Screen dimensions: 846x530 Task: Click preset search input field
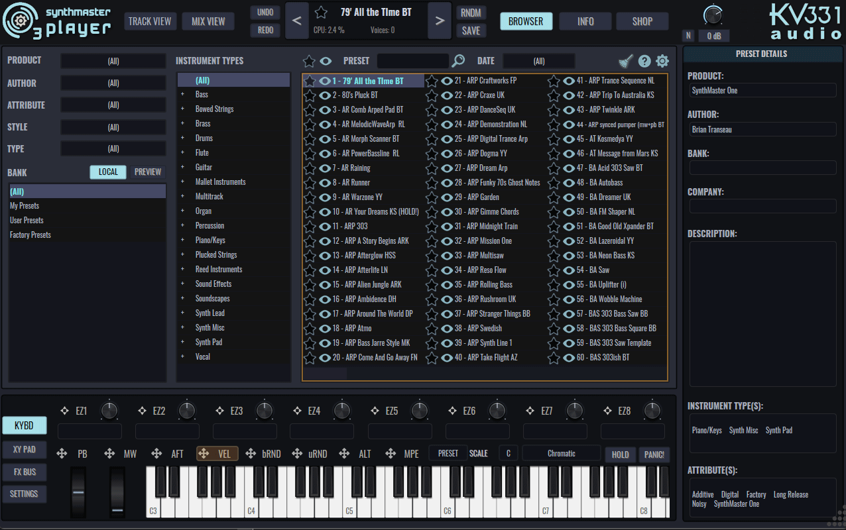click(x=413, y=61)
